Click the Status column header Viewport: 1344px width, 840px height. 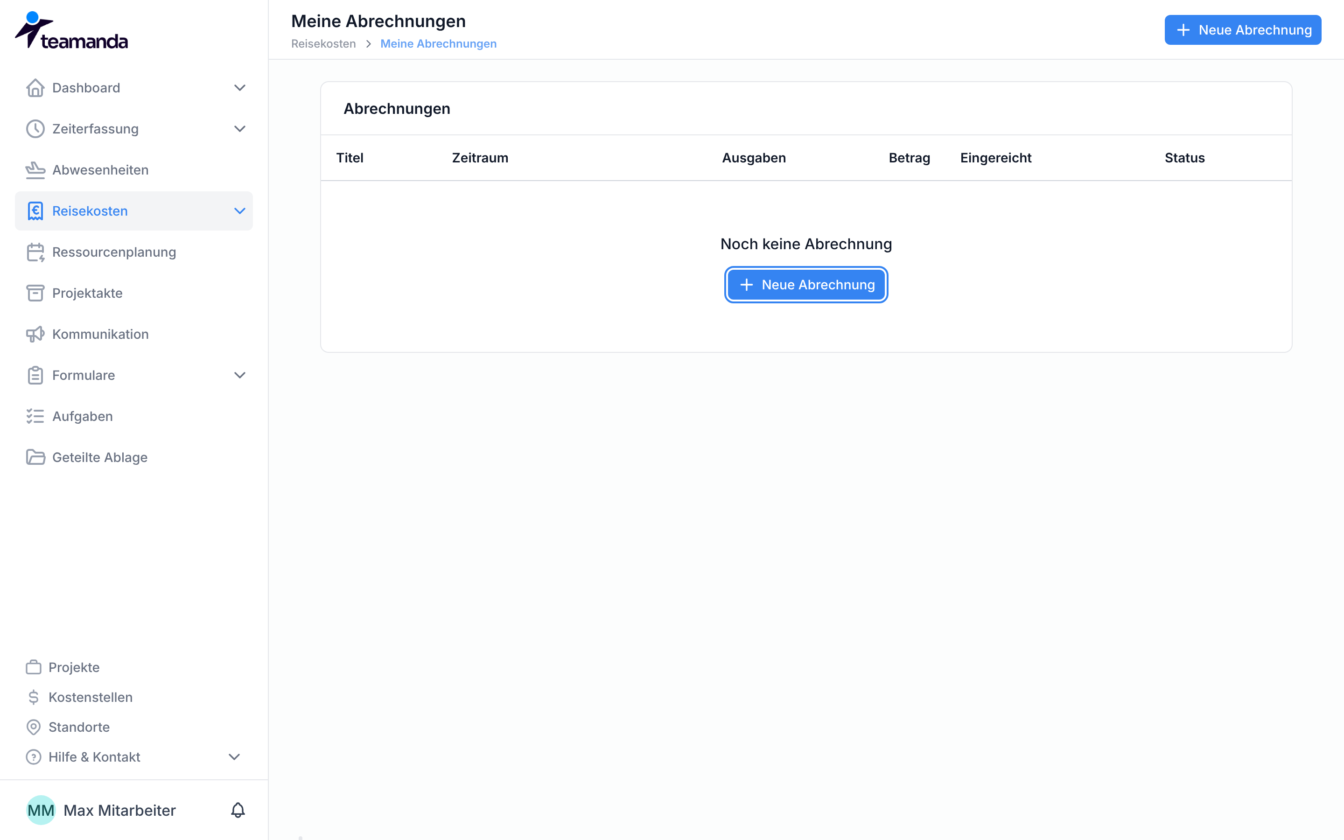click(1184, 158)
